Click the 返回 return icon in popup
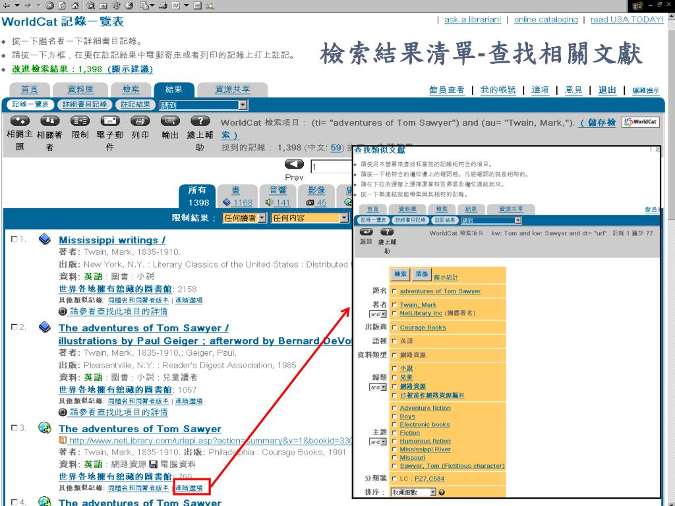 click(x=366, y=232)
